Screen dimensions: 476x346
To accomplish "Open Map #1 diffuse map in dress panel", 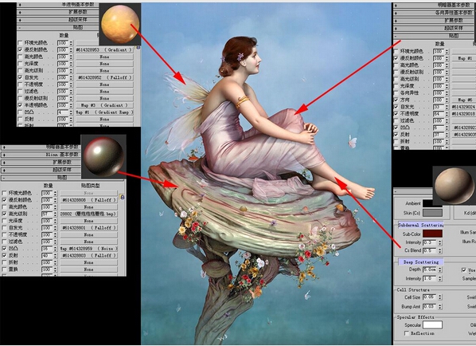I will click(464, 58).
